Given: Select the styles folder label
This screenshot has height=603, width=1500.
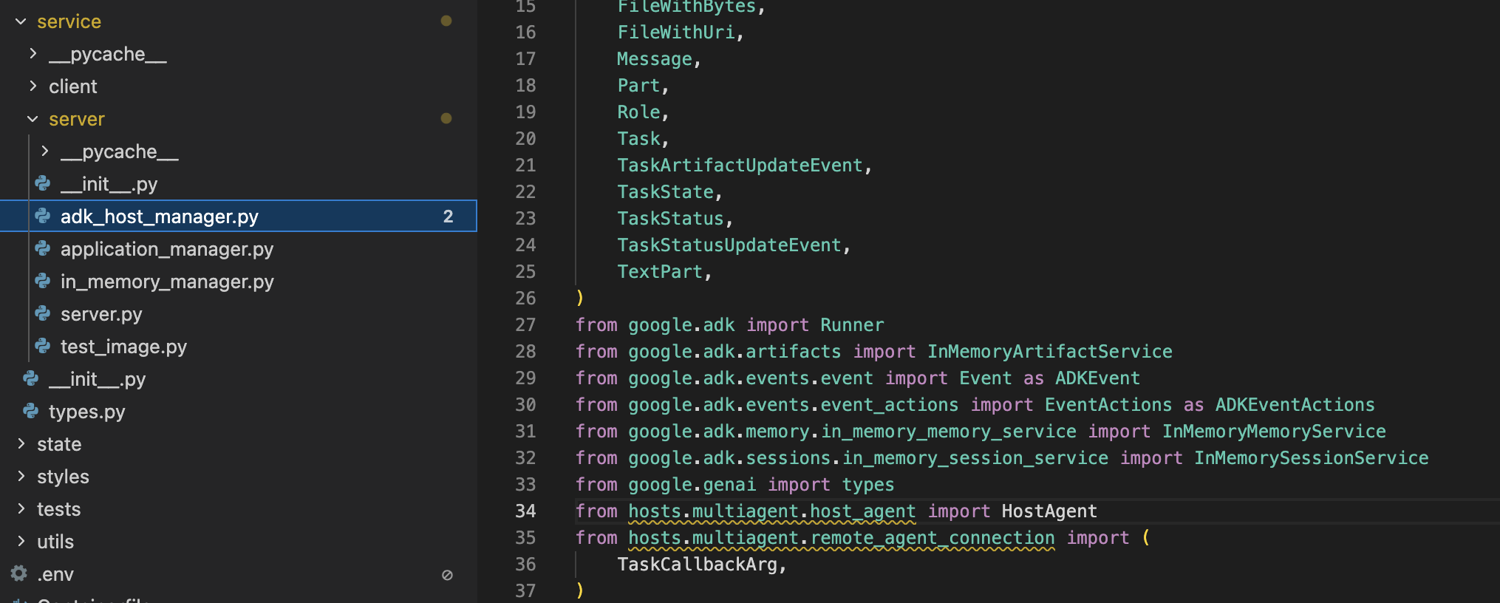Looking at the screenshot, I should (x=63, y=477).
